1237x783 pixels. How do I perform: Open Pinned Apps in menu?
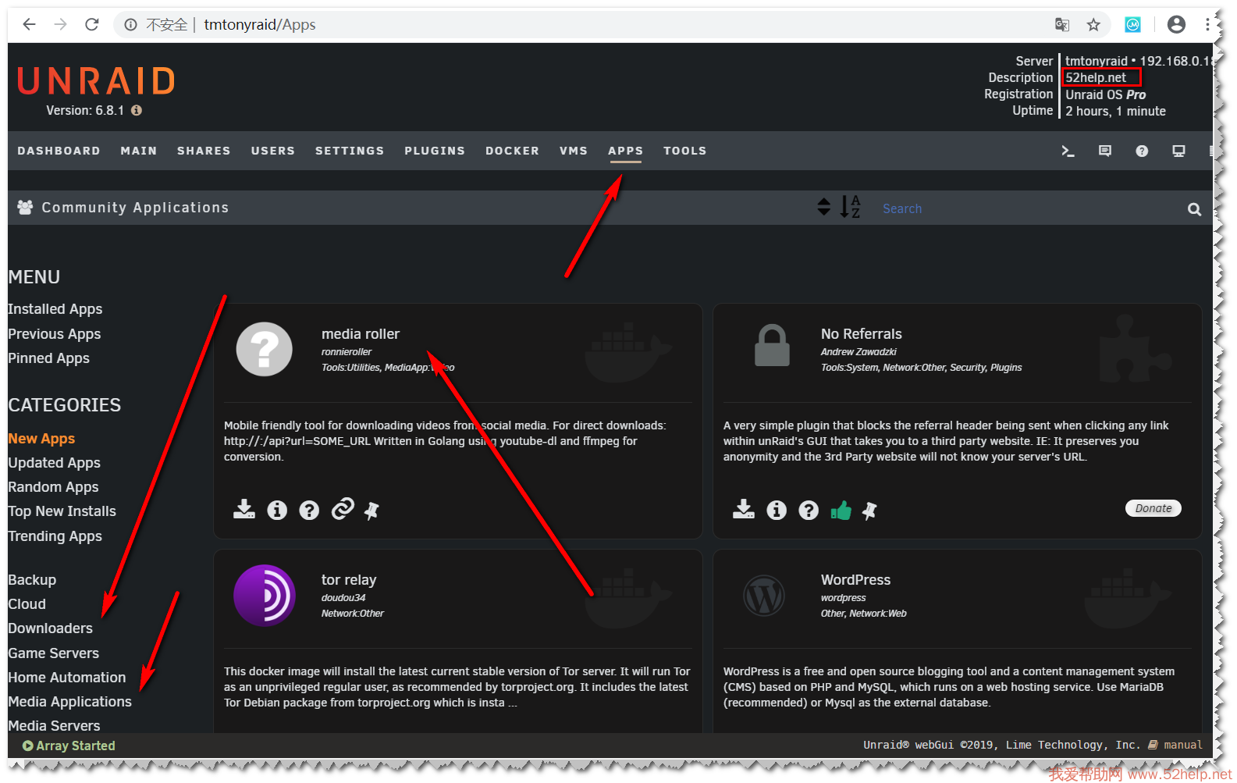click(49, 358)
